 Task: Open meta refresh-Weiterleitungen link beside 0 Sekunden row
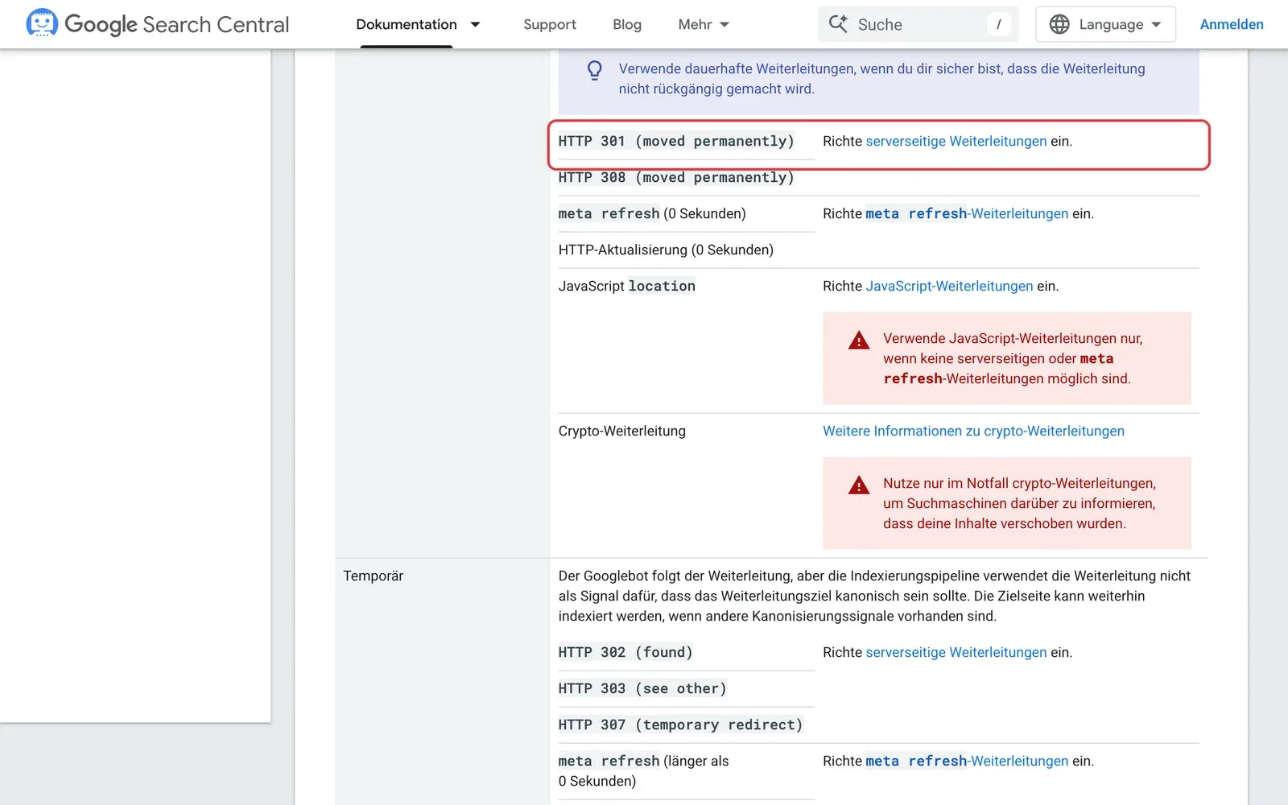pyautogui.click(x=967, y=213)
